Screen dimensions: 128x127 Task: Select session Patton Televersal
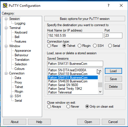(x=73, y=92)
